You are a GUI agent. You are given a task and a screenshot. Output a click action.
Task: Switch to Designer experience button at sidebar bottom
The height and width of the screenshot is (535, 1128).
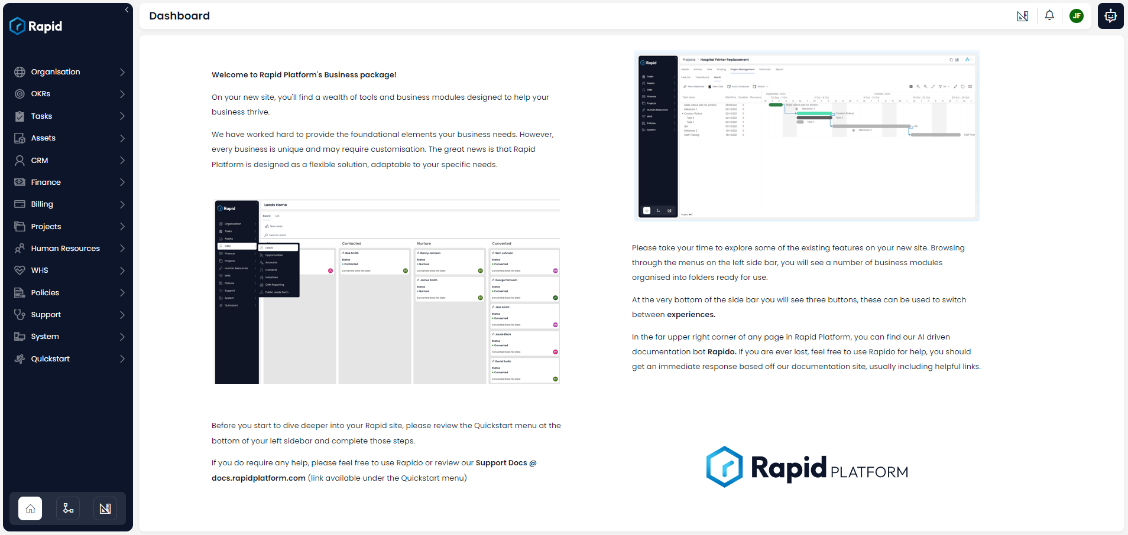pyautogui.click(x=68, y=508)
